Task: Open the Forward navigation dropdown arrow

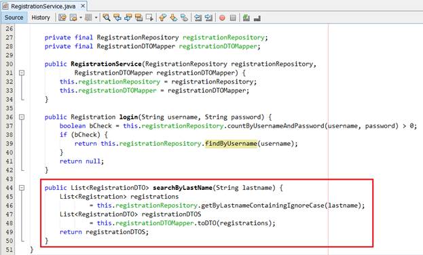Action: pos(96,18)
